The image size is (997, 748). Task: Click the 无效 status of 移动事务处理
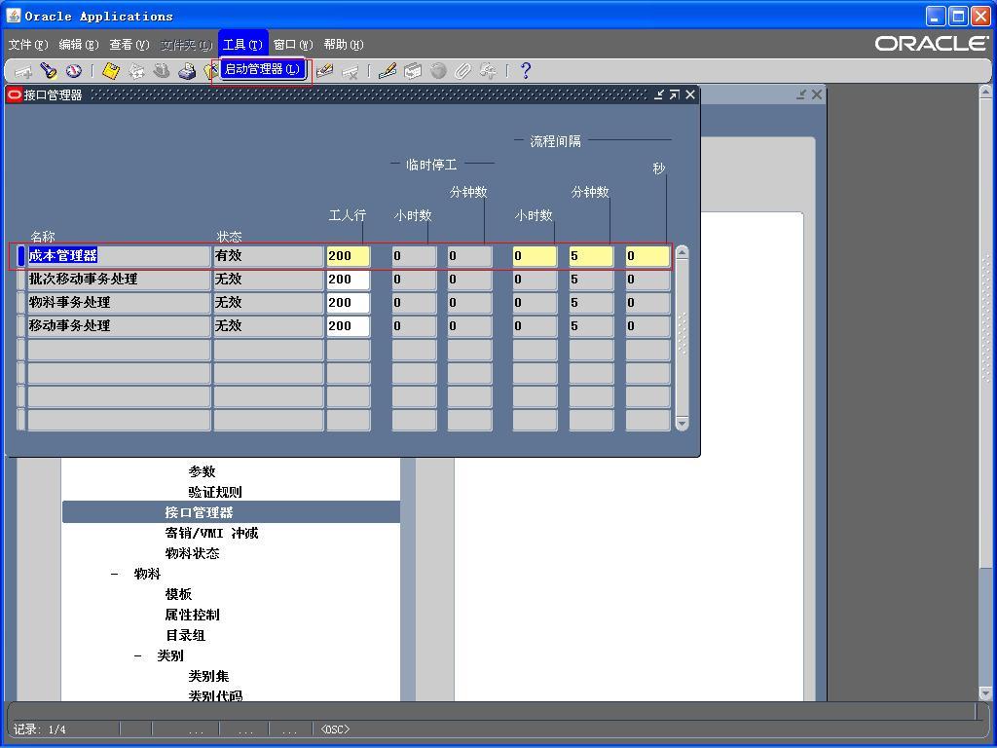pyautogui.click(x=269, y=326)
